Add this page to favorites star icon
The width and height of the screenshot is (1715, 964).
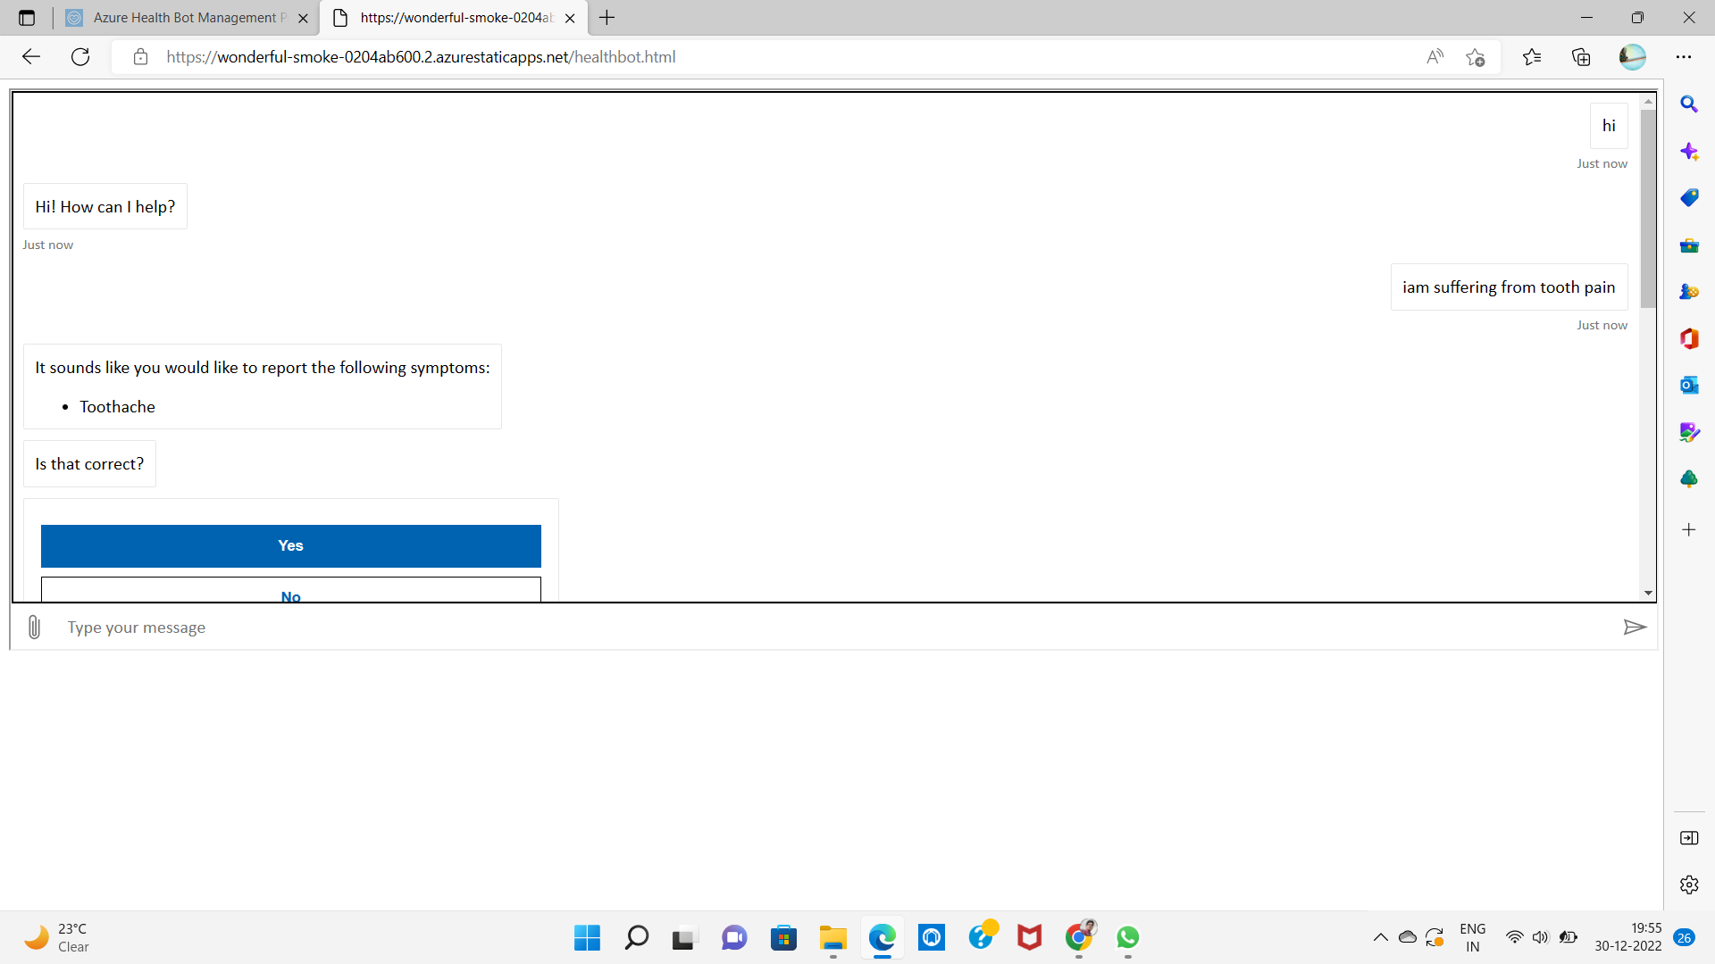pos(1475,57)
